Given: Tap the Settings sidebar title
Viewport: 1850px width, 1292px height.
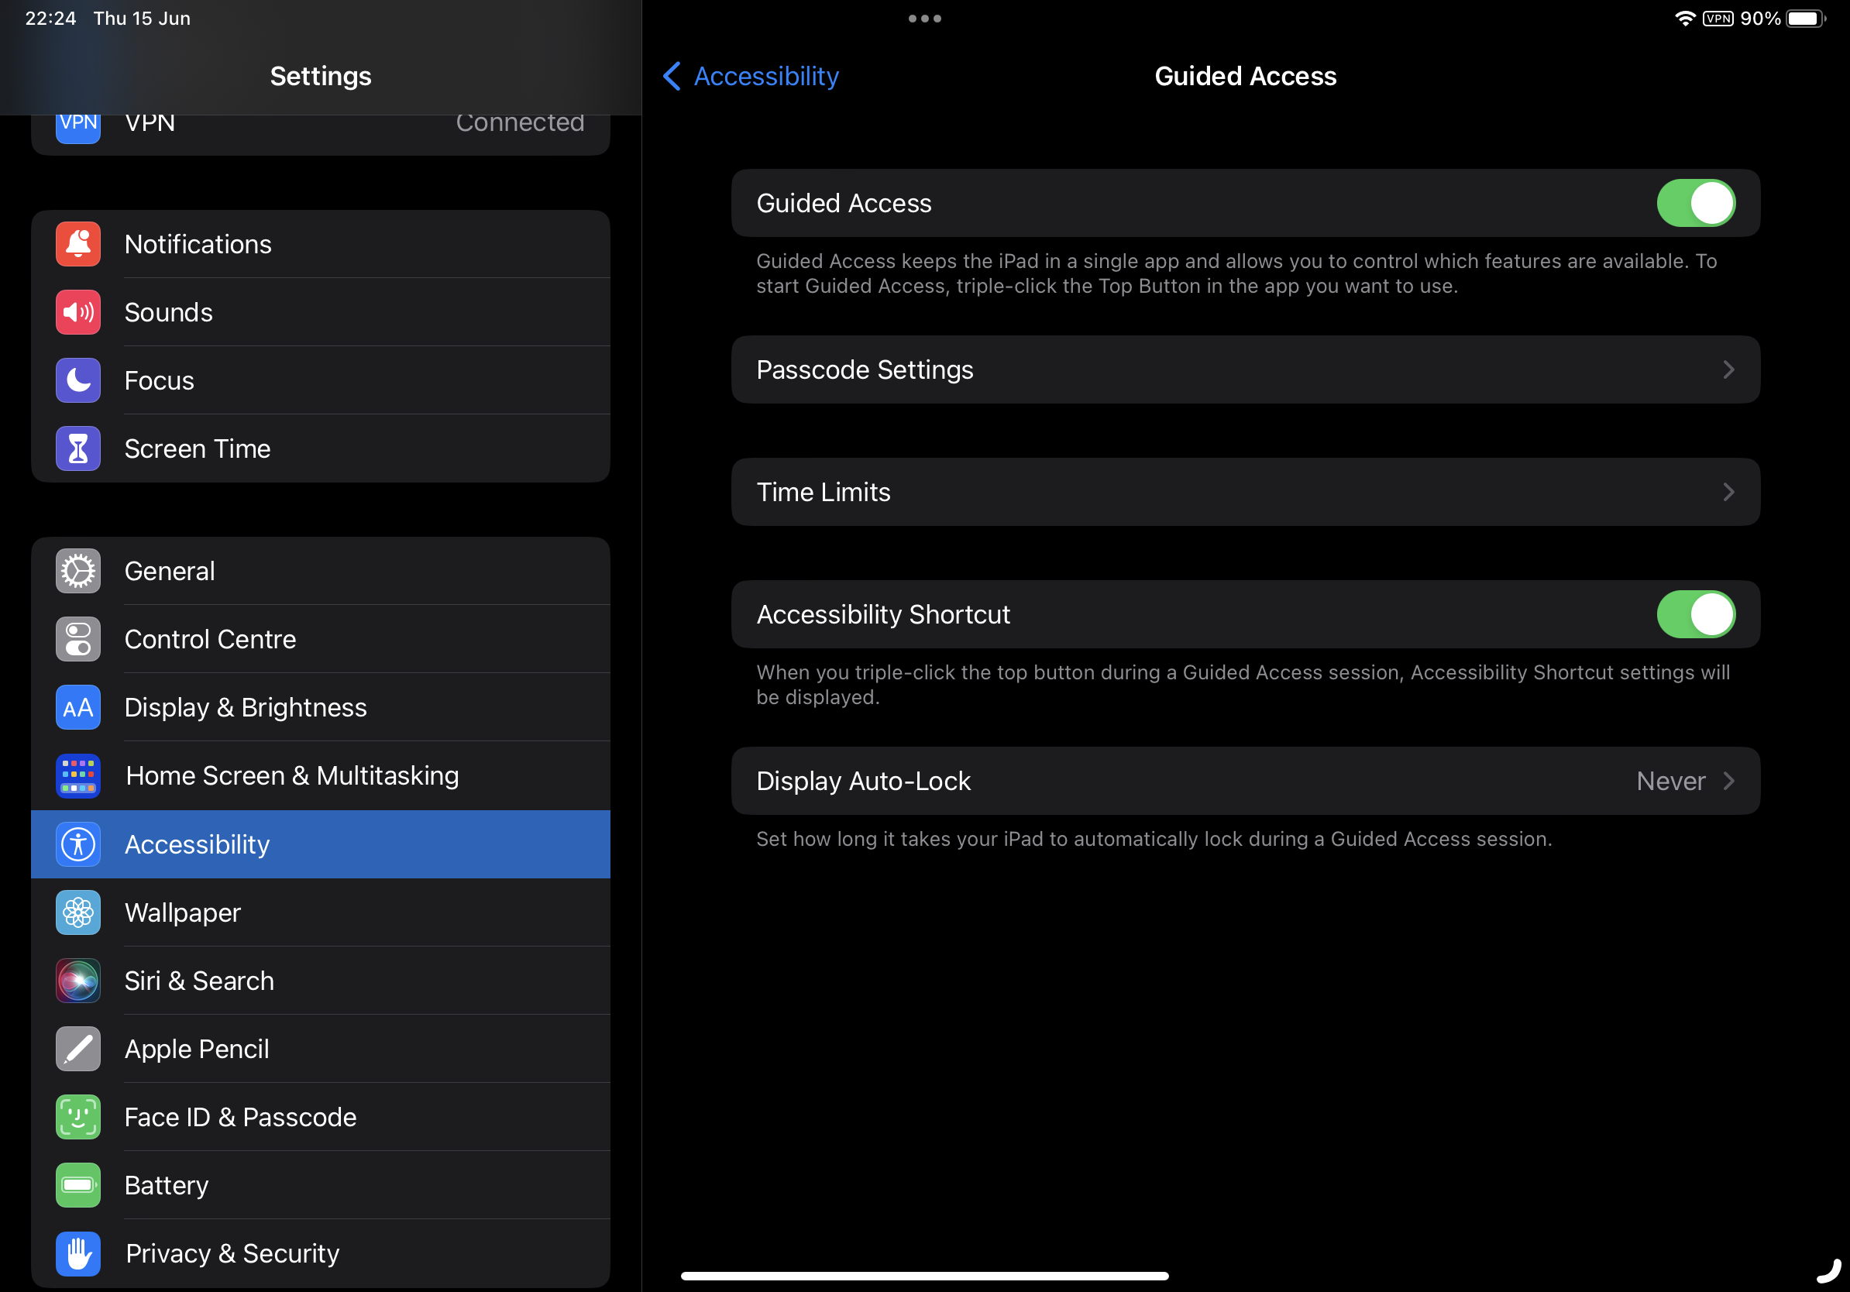Looking at the screenshot, I should pyautogui.click(x=321, y=77).
